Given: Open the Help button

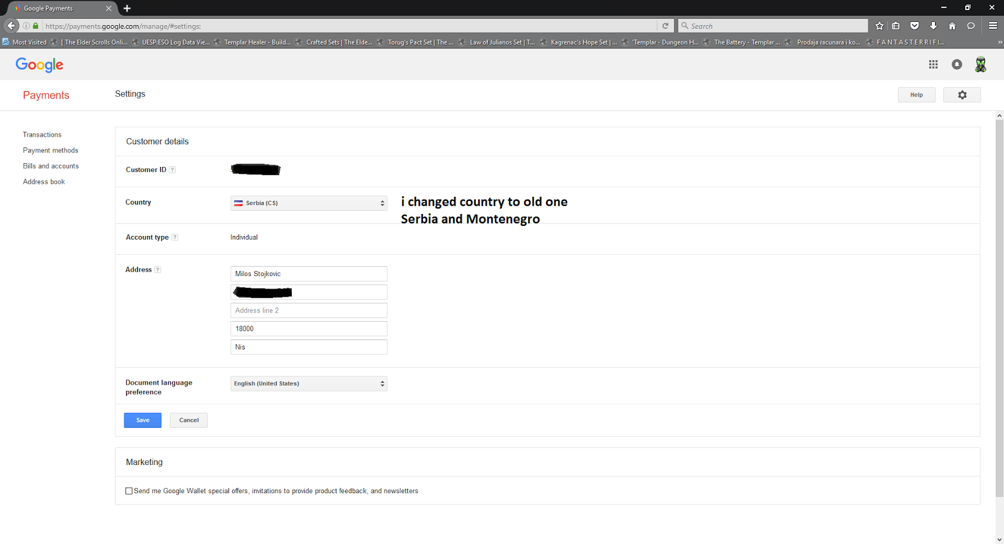Looking at the screenshot, I should coord(916,95).
